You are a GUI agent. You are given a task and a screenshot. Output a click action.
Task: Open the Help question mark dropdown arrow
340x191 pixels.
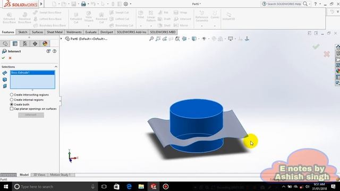(320, 4)
